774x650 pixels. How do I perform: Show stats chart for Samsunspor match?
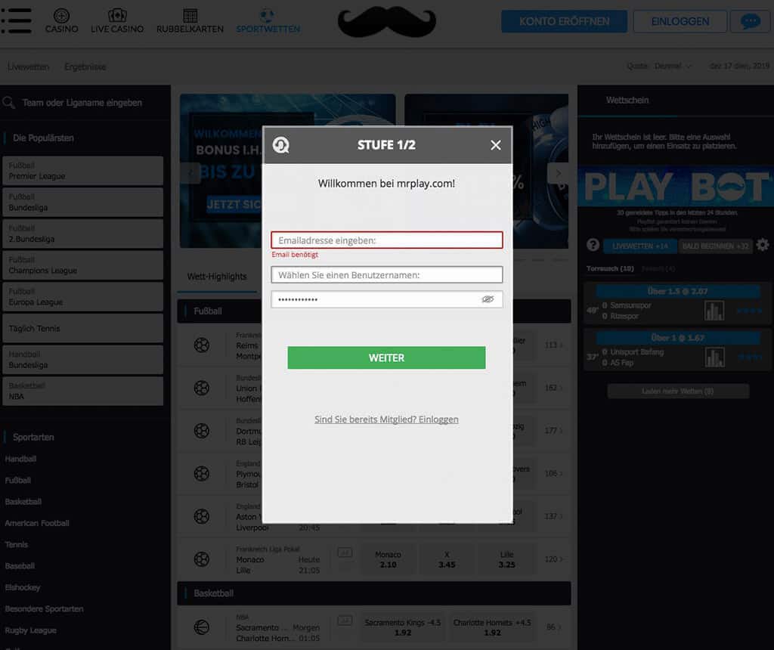(714, 311)
